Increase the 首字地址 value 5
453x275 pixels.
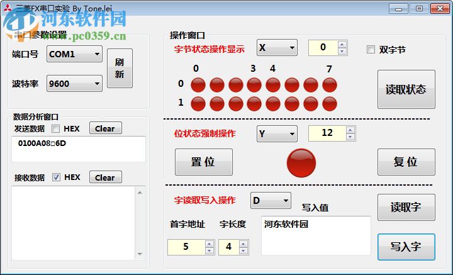click(x=209, y=244)
